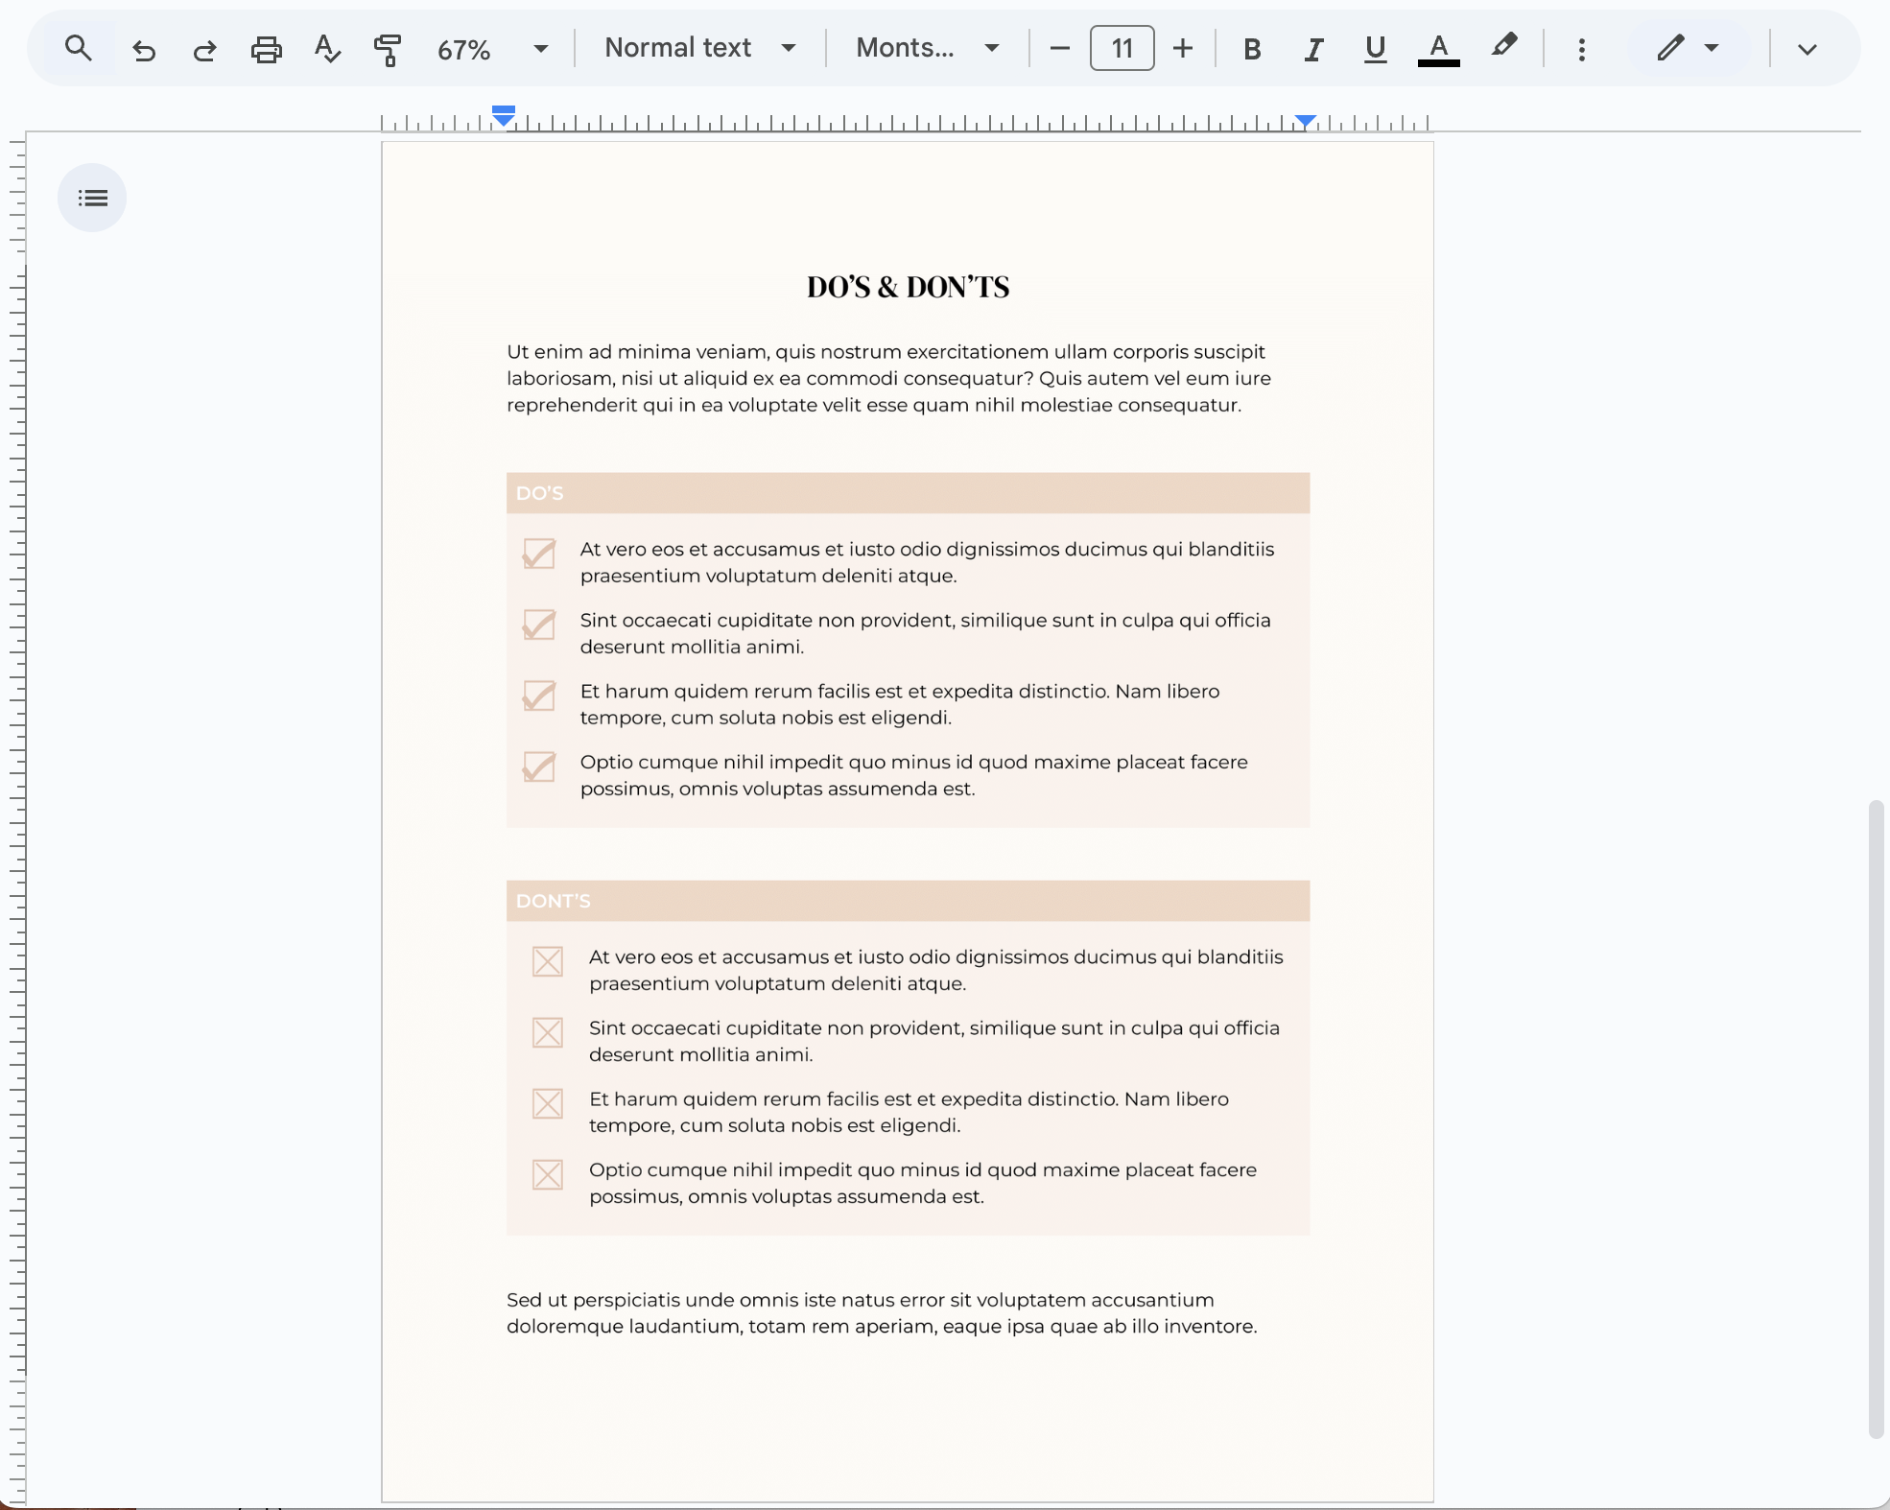The image size is (1890, 1510).
Task: Toggle bold formatting
Action: click(x=1251, y=49)
